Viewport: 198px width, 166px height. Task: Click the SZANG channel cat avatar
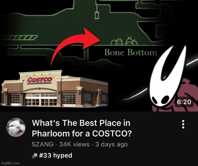click(x=16, y=127)
